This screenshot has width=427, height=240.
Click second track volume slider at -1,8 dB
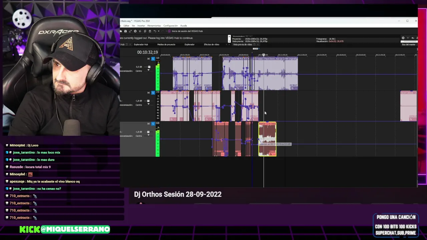(149, 101)
